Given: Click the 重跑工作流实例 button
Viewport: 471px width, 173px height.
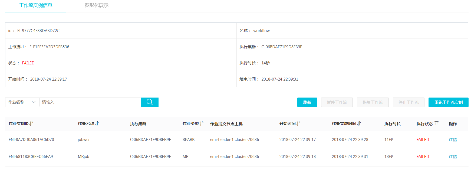Looking at the screenshot, I should click(448, 102).
